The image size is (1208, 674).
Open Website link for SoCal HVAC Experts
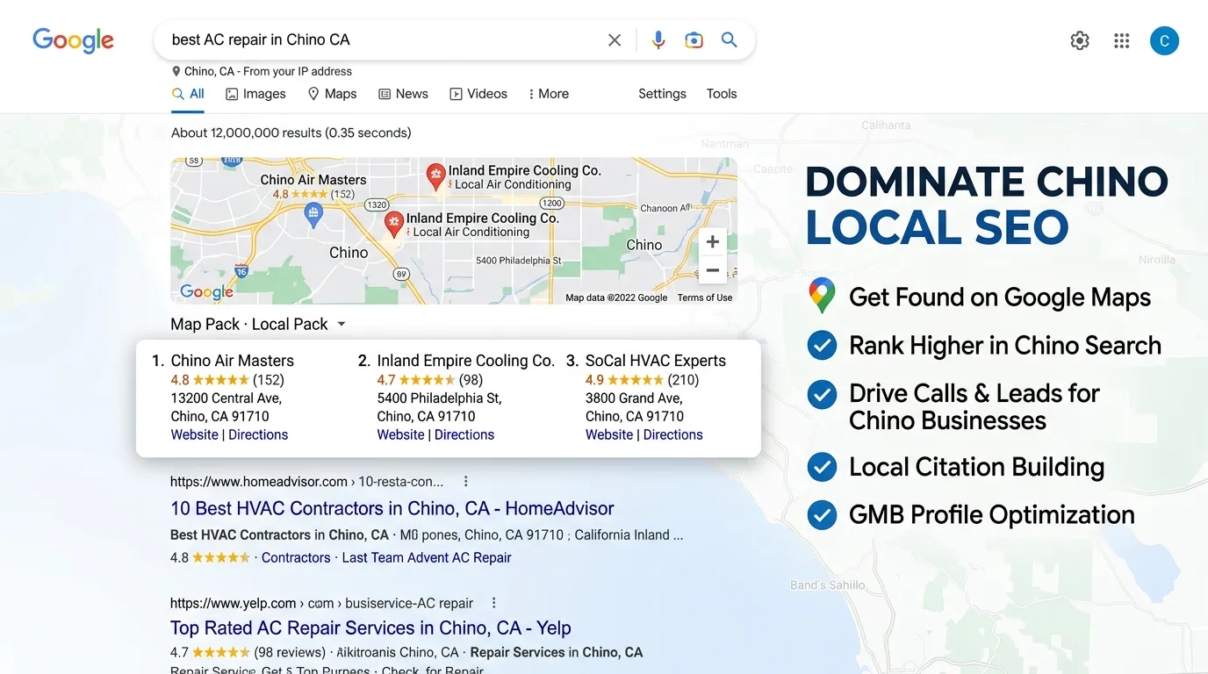tap(609, 435)
